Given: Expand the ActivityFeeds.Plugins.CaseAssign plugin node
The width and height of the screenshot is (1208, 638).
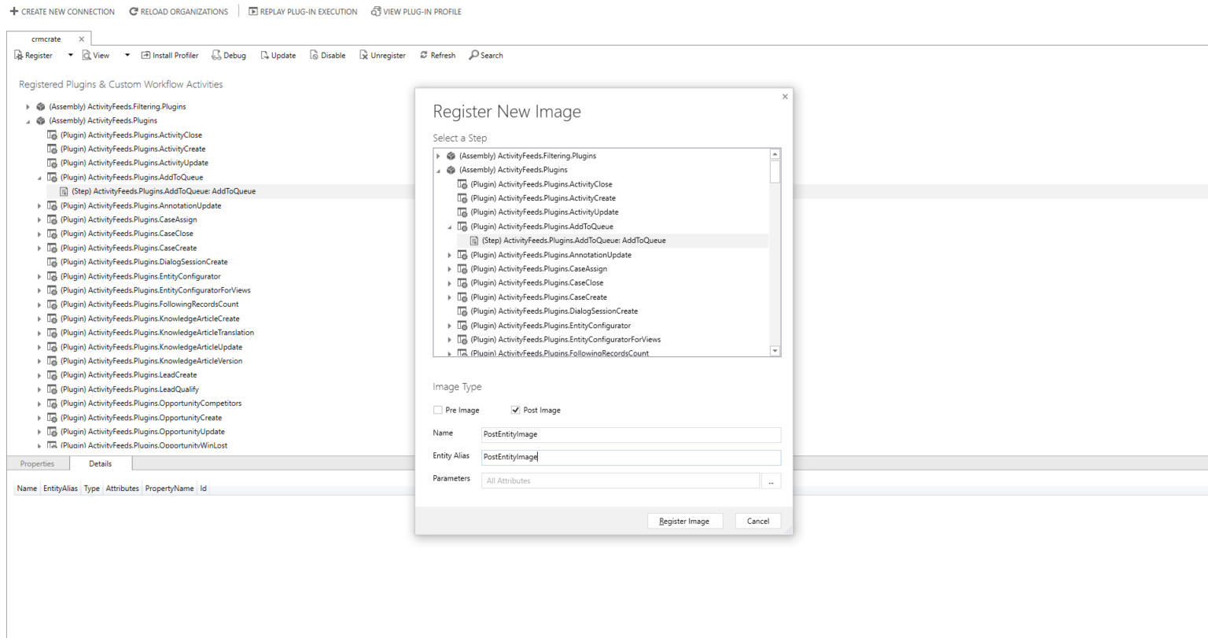Looking at the screenshot, I should (x=39, y=219).
